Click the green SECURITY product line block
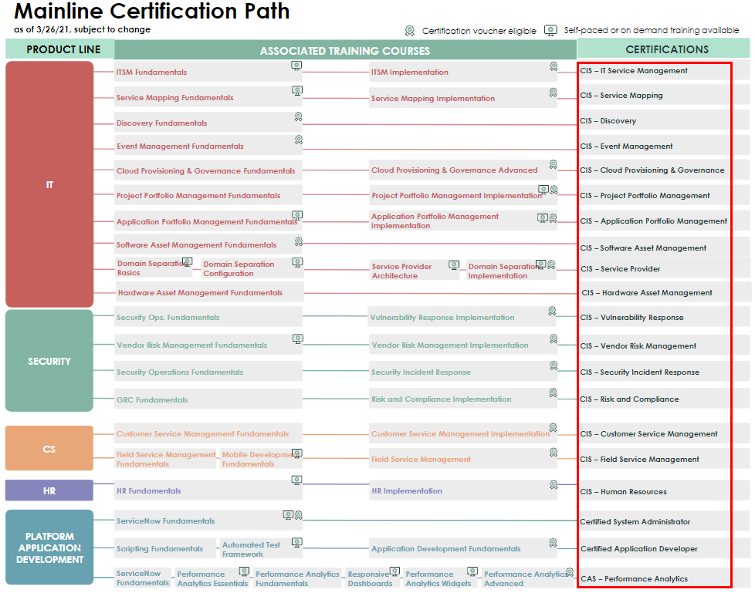This screenshot has width=755, height=593. [x=49, y=361]
